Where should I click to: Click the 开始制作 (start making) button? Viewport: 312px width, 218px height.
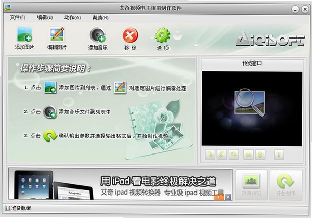pos(286,185)
